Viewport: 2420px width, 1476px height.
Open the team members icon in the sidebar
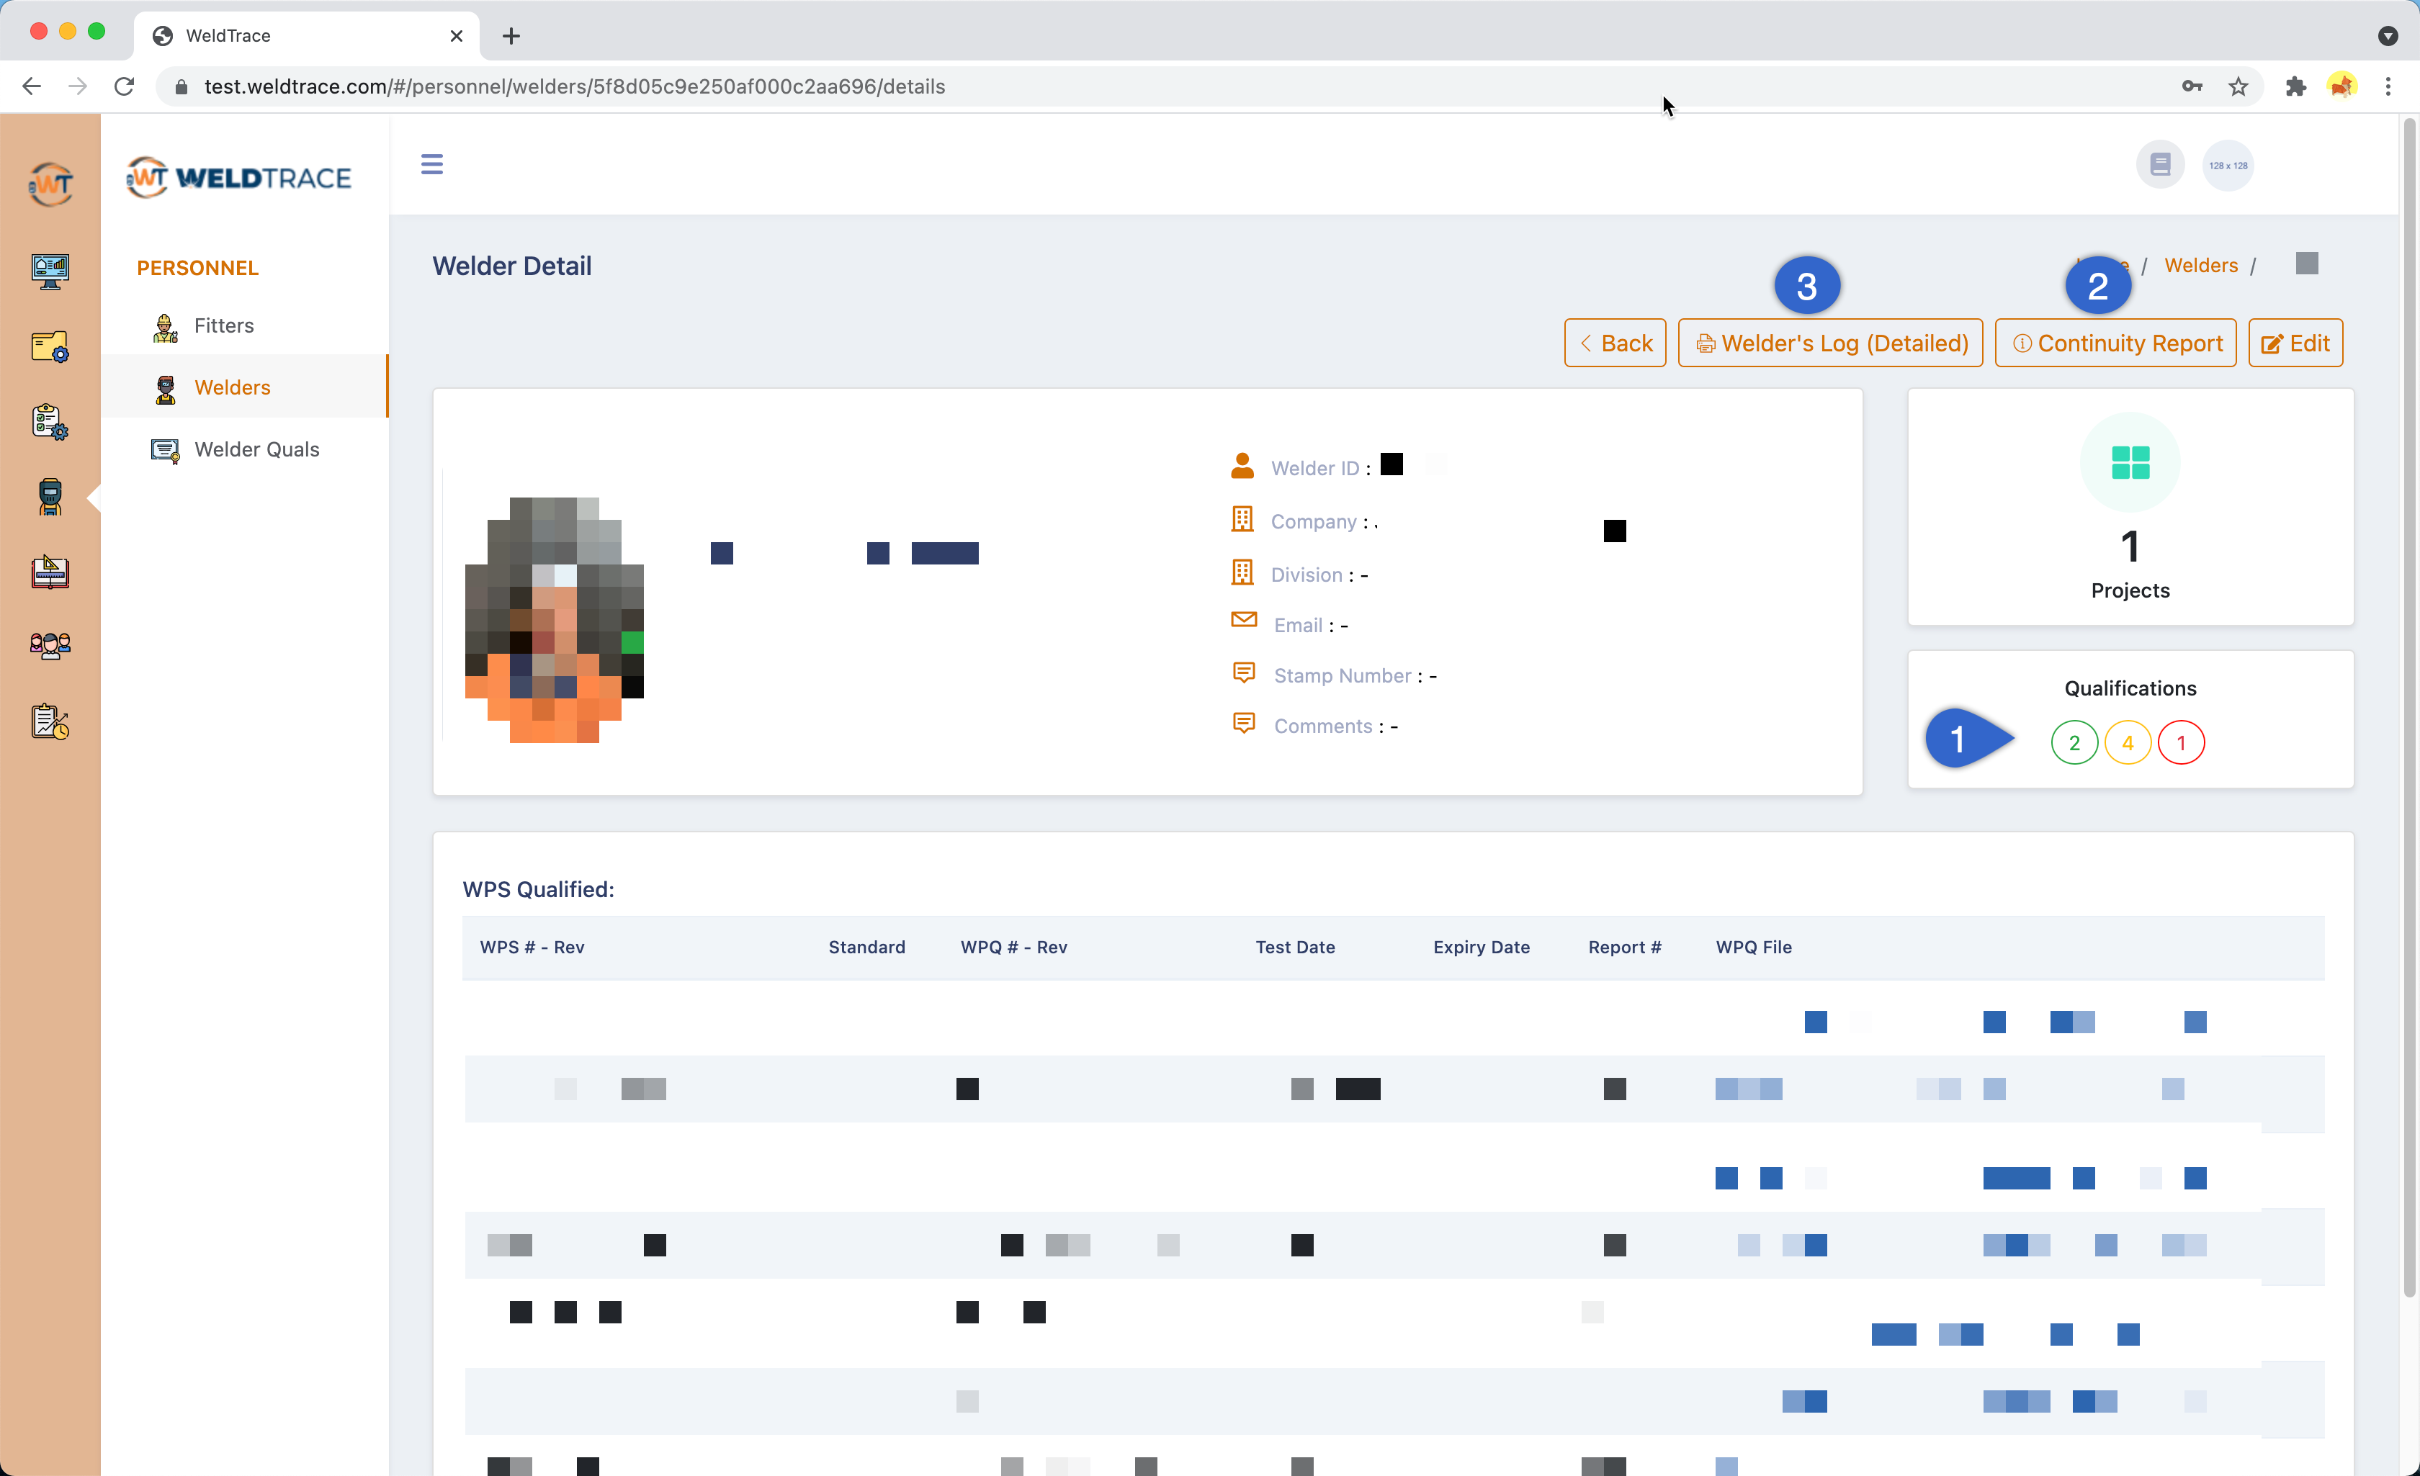click(x=50, y=645)
